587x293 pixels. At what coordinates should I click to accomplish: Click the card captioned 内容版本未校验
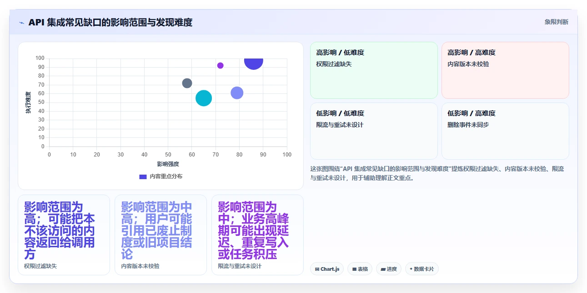click(x=161, y=235)
